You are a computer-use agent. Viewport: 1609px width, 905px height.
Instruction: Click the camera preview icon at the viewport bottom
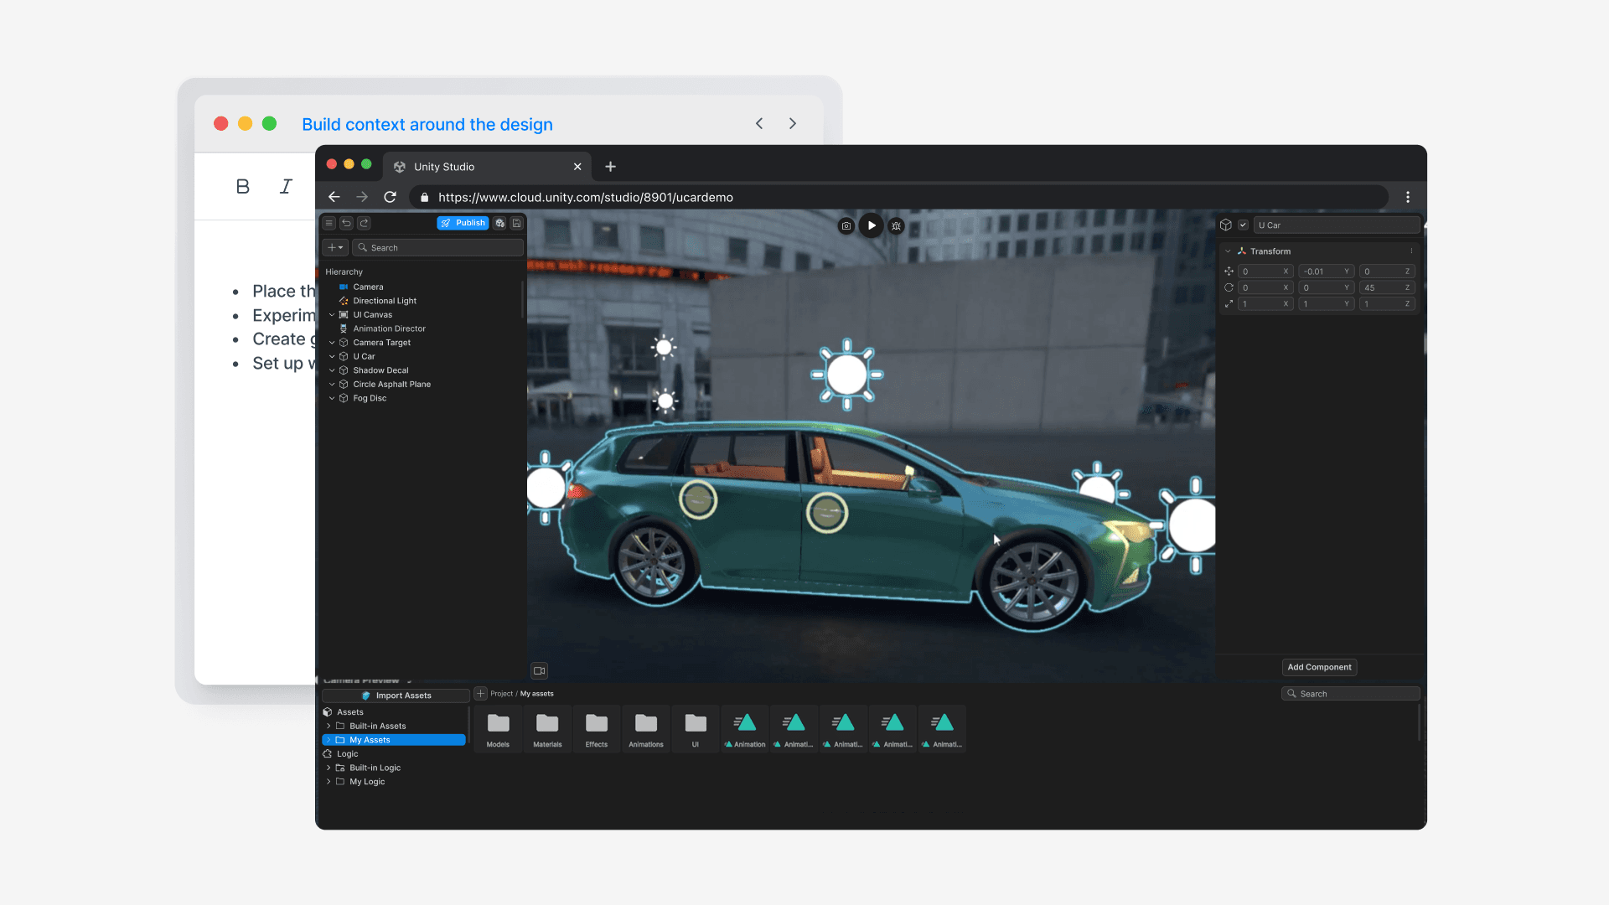(x=540, y=670)
